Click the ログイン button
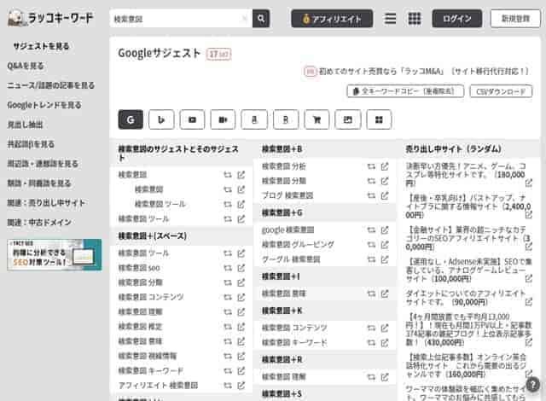The image size is (546, 401). [x=457, y=19]
